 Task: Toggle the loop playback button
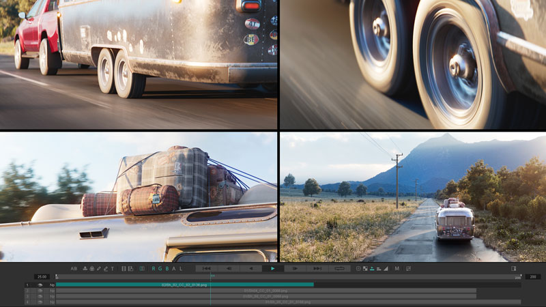point(339,269)
